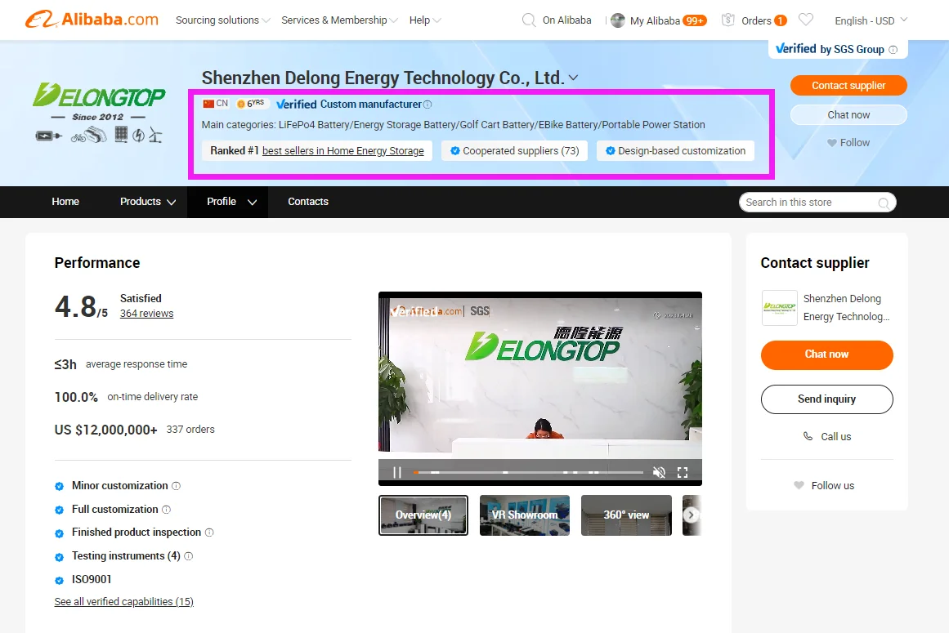The width and height of the screenshot is (949, 633).
Task: Go to the store Home tab
Action: [x=65, y=202]
